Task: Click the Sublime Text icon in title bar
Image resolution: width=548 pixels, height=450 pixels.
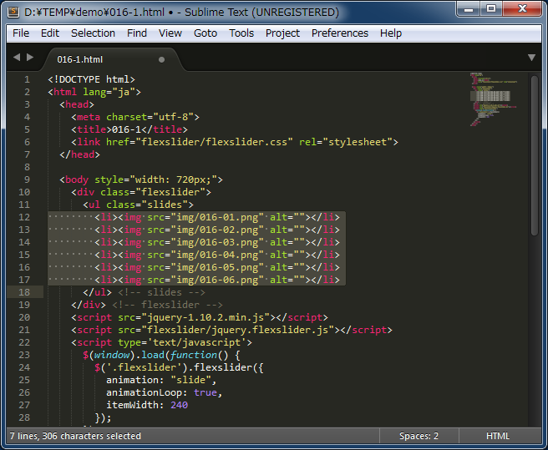Action: (13, 12)
